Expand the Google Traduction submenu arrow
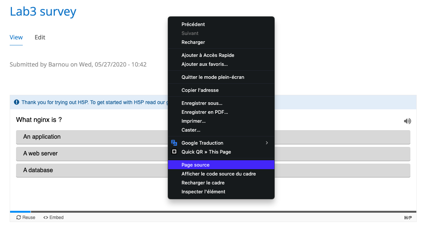Screen dimensions: 432x232 pyautogui.click(x=267, y=143)
